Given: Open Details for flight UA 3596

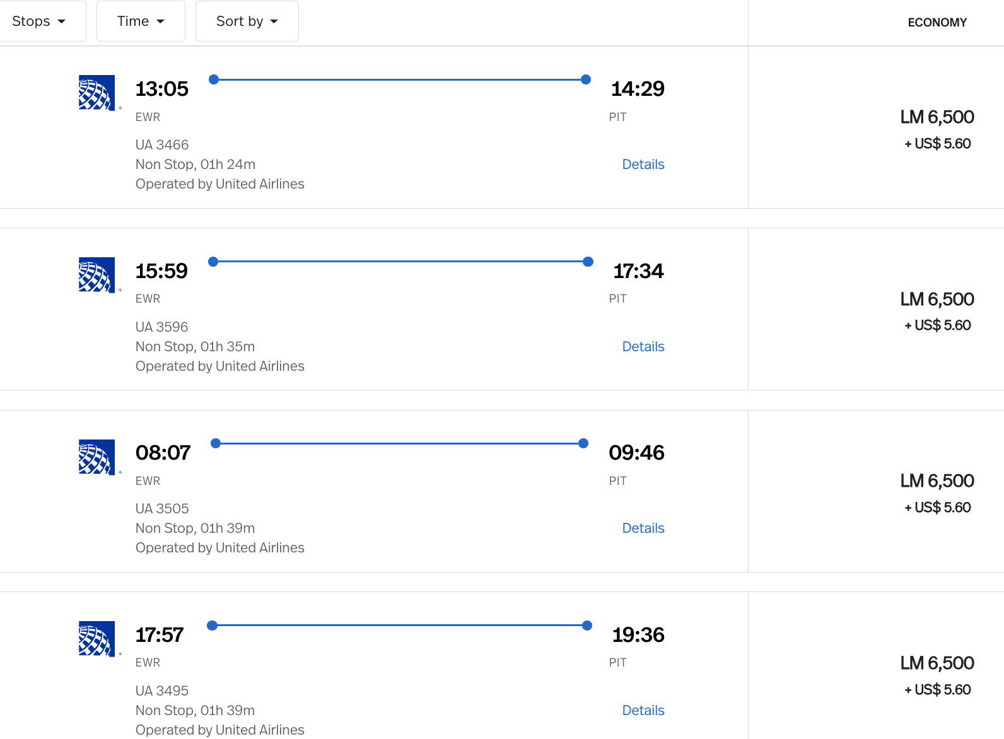Looking at the screenshot, I should 643,346.
